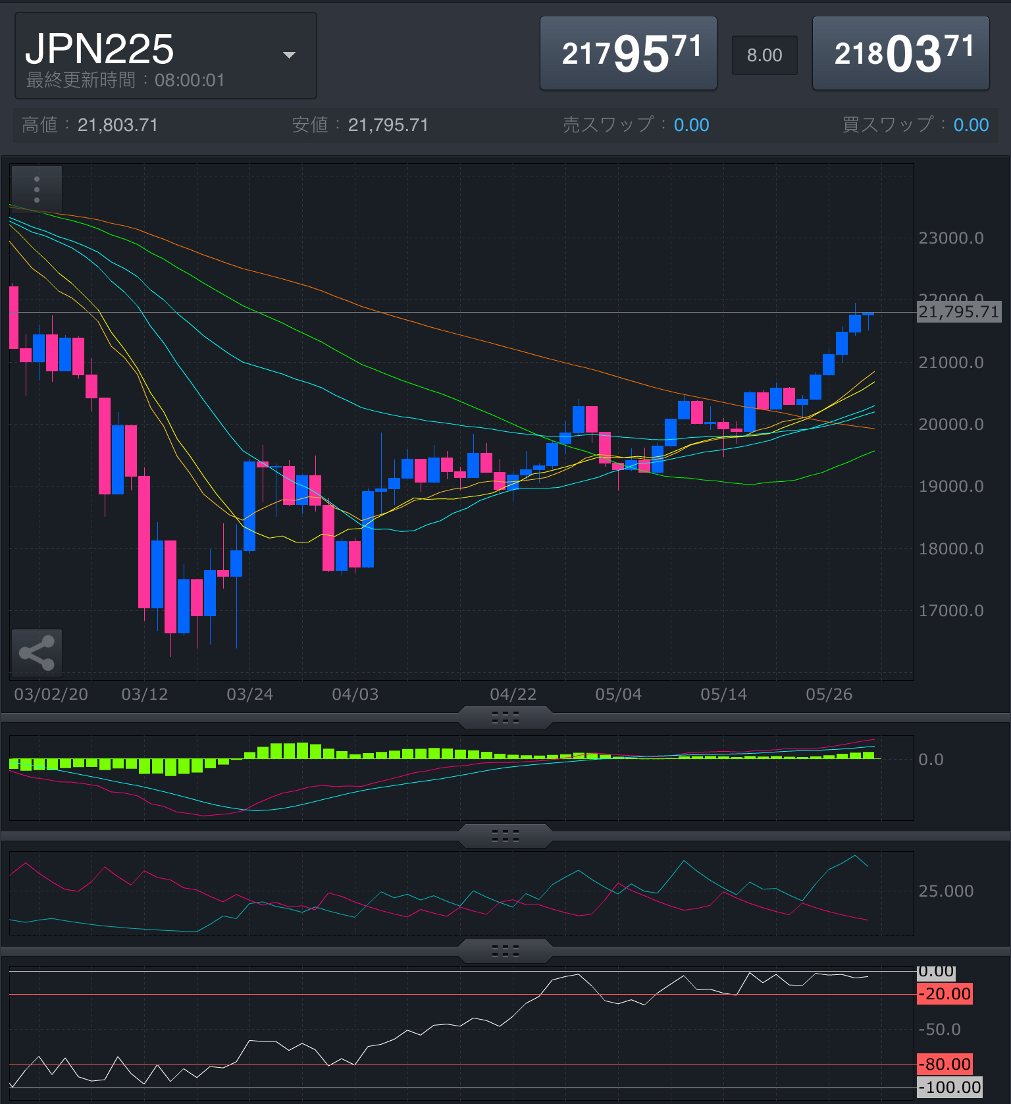Open the chart options three-dot menu
Viewport: 1011px width, 1104px height.
tap(37, 190)
